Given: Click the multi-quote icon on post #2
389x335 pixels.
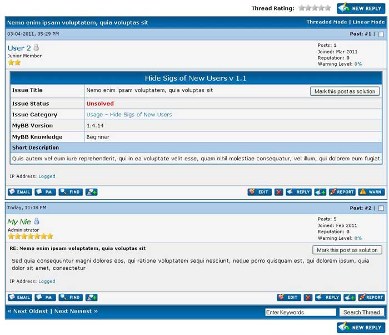Looking at the screenshot, I should tap(350, 298).
